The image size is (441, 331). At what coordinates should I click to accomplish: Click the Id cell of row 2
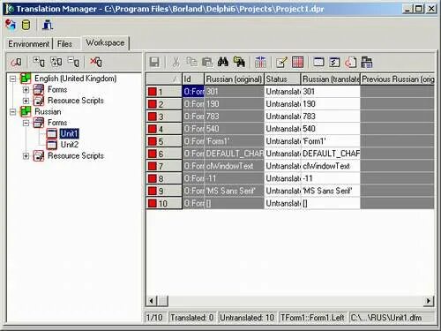[193, 104]
